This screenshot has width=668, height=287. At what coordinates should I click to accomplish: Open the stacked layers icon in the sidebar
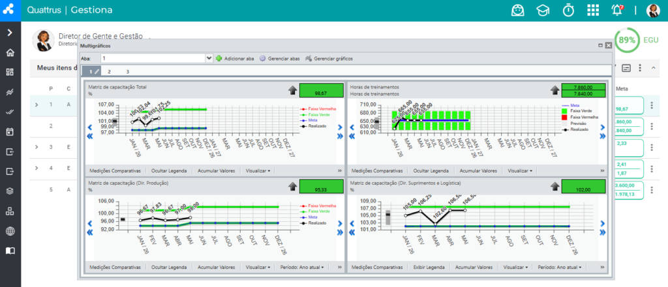(x=10, y=191)
